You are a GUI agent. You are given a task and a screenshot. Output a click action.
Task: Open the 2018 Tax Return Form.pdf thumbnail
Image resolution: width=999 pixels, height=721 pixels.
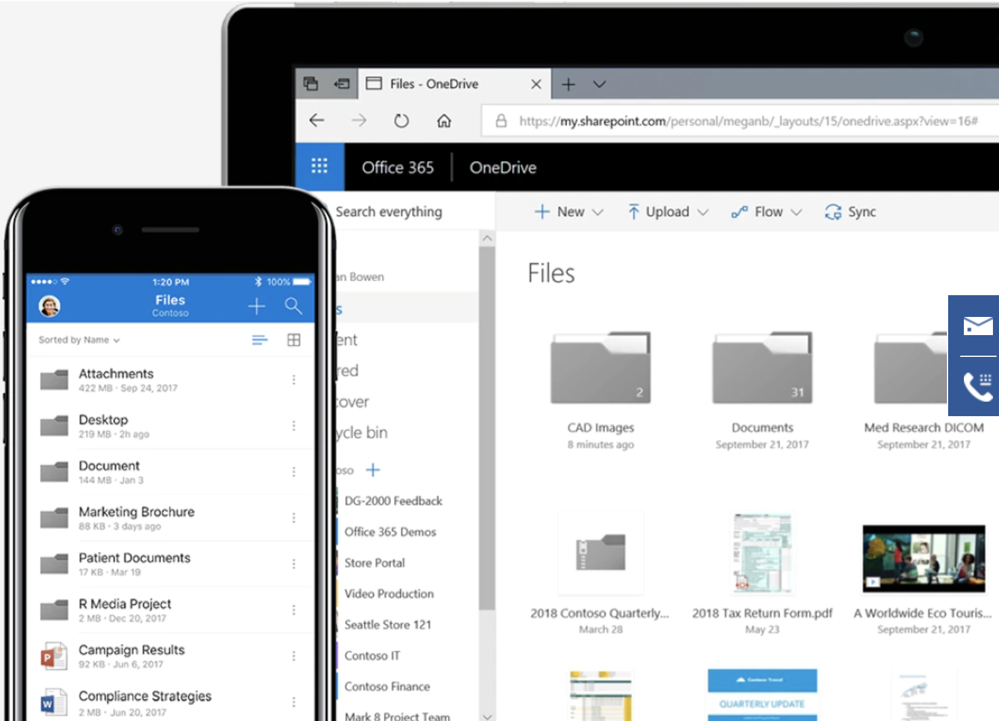tap(762, 553)
